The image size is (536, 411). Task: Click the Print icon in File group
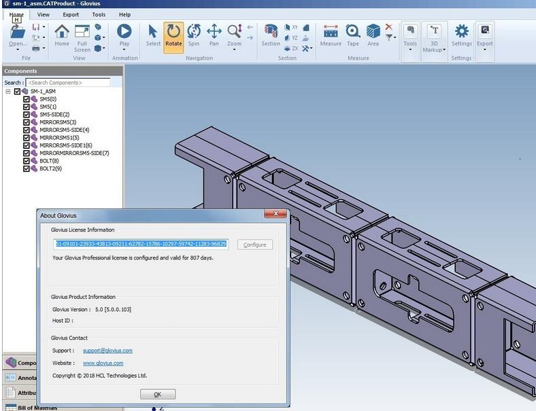pyautogui.click(x=36, y=48)
